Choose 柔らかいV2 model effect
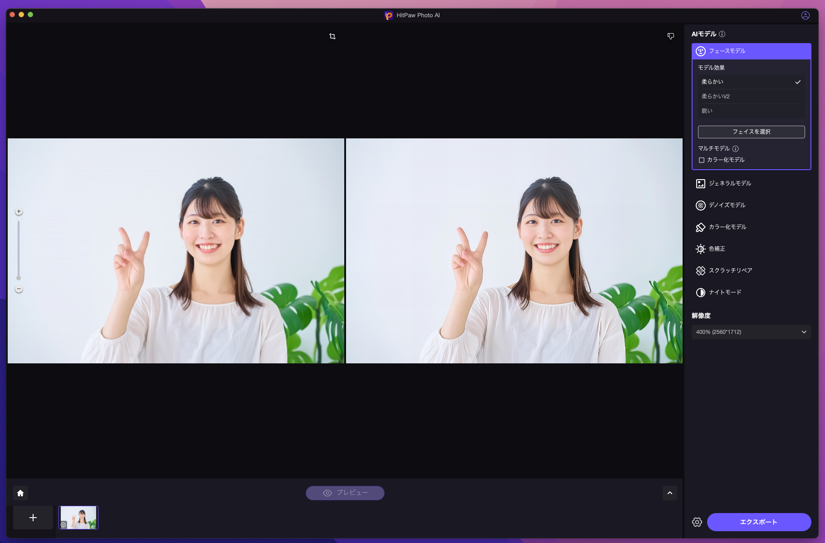The height and width of the screenshot is (543, 825). [x=752, y=97]
